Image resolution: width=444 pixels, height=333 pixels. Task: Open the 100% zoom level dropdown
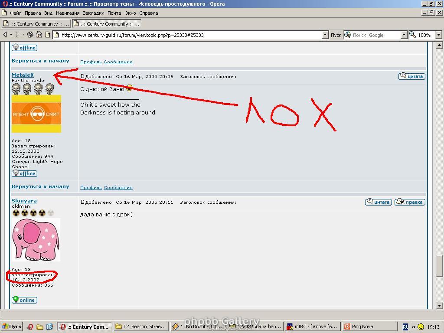[x=438, y=35]
